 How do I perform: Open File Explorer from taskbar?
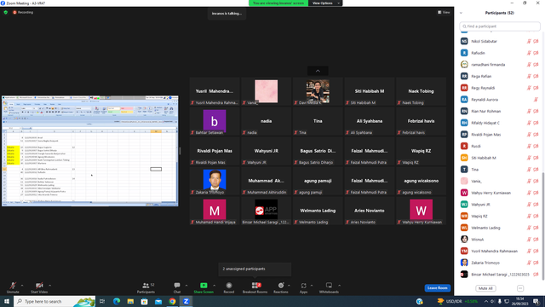pyautogui.click(x=130, y=301)
